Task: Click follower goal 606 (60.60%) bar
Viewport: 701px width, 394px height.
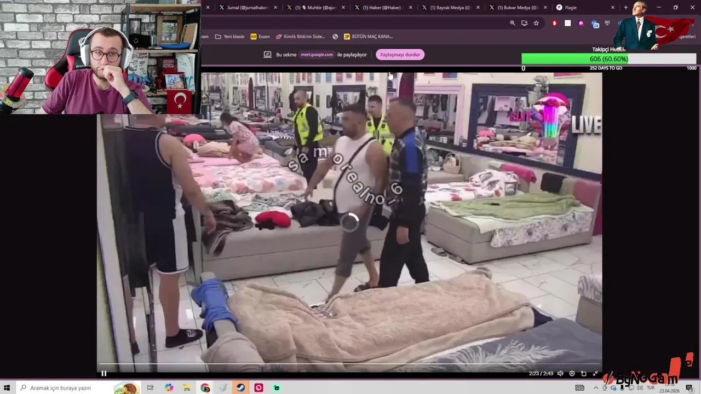Action: click(x=609, y=59)
